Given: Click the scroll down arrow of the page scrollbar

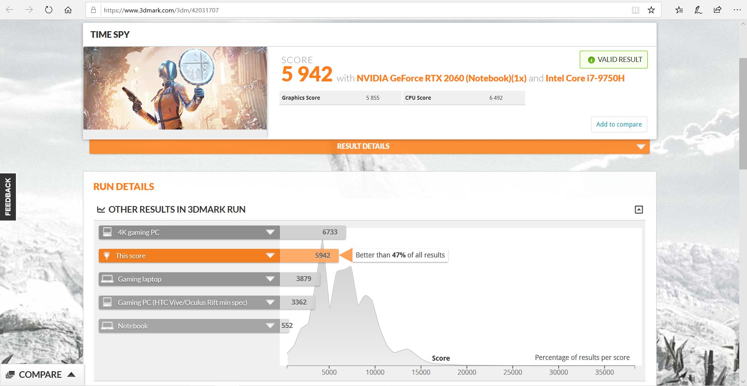Looking at the screenshot, I should [x=743, y=382].
